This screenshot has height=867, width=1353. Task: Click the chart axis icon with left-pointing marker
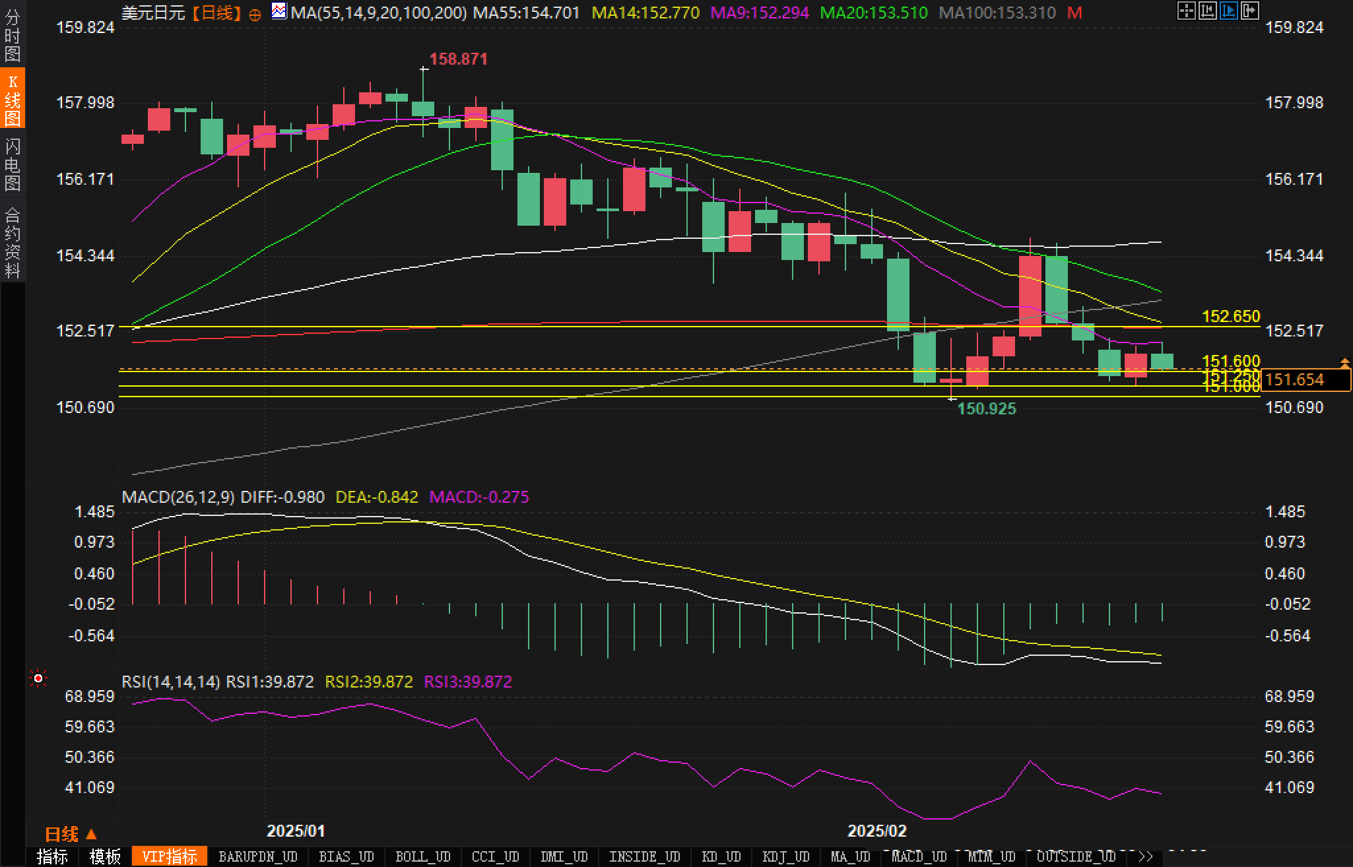(x=1208, y=11)
